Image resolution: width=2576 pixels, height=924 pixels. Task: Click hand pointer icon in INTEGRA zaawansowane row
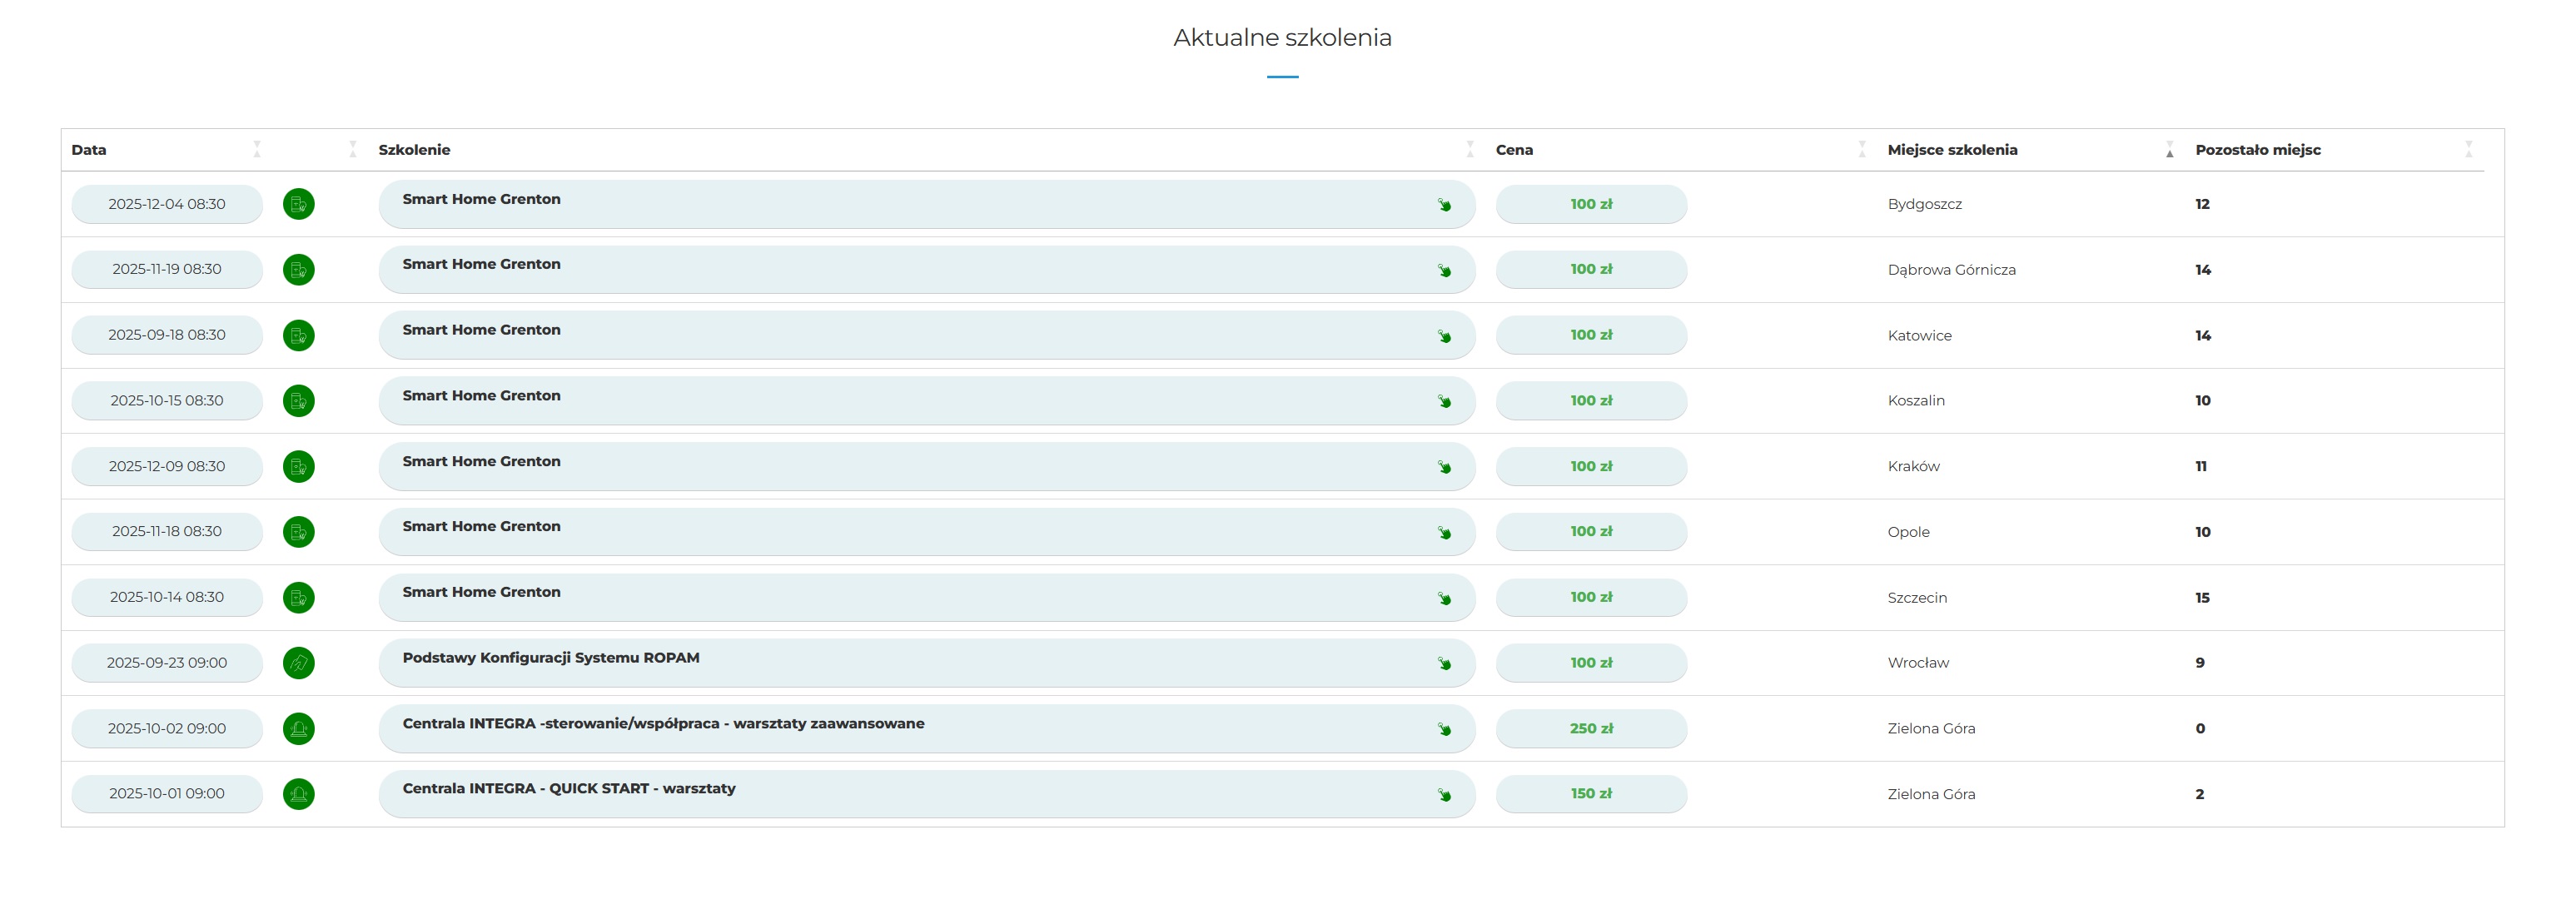(x=1444, y=730)
